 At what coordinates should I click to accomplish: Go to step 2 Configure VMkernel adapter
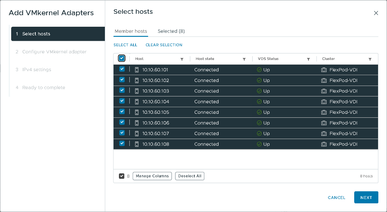(51, 52)
